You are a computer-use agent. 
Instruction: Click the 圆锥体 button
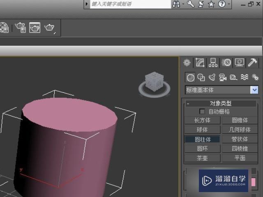tap(240, 120)
